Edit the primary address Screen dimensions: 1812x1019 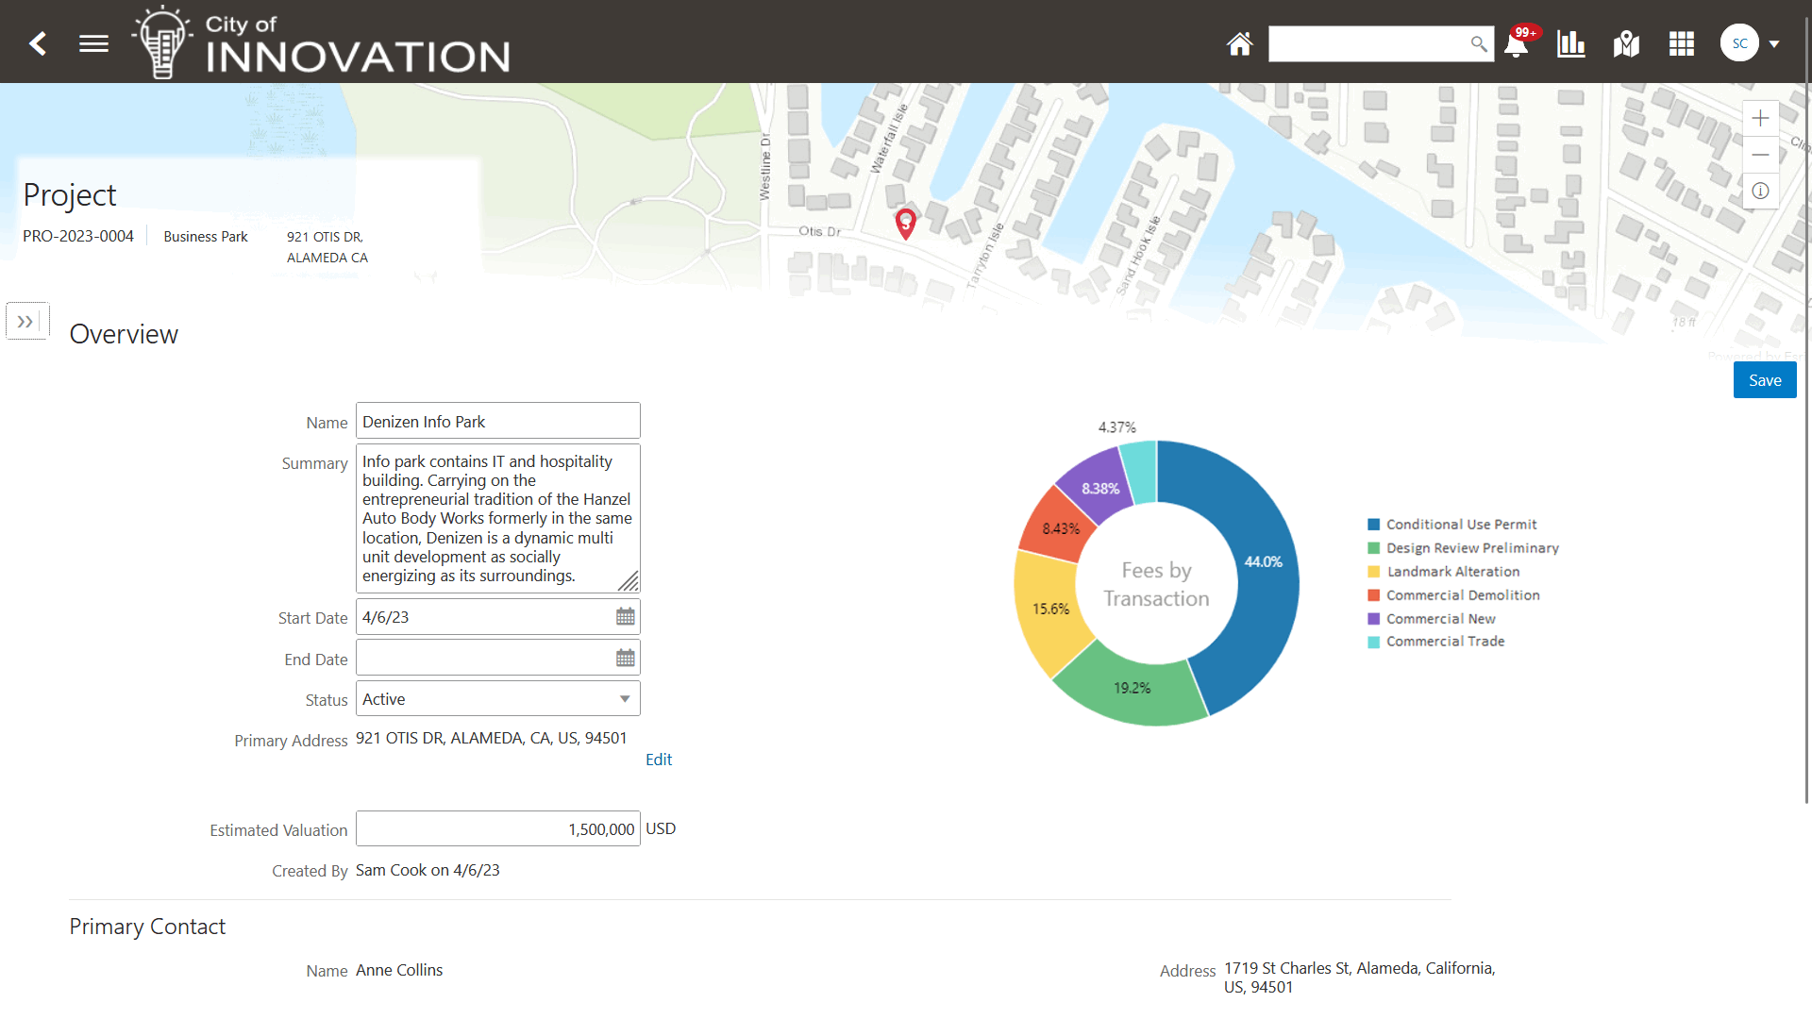[x=659, y=759]
